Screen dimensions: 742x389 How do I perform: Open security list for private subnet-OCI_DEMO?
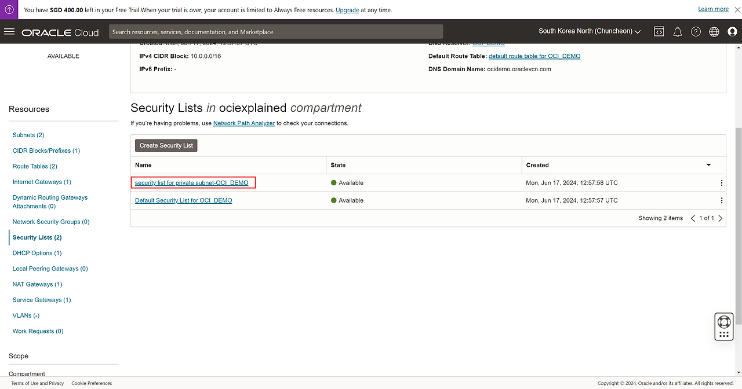point(191,183)
